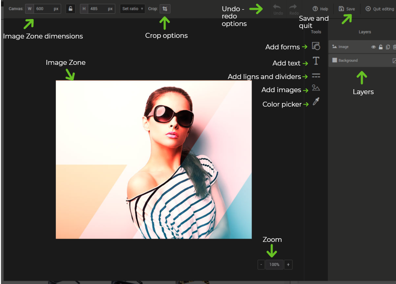The image size is (396, 284).
Task: Click the Crop icon in top toolbar
Action: coord(165,9)
